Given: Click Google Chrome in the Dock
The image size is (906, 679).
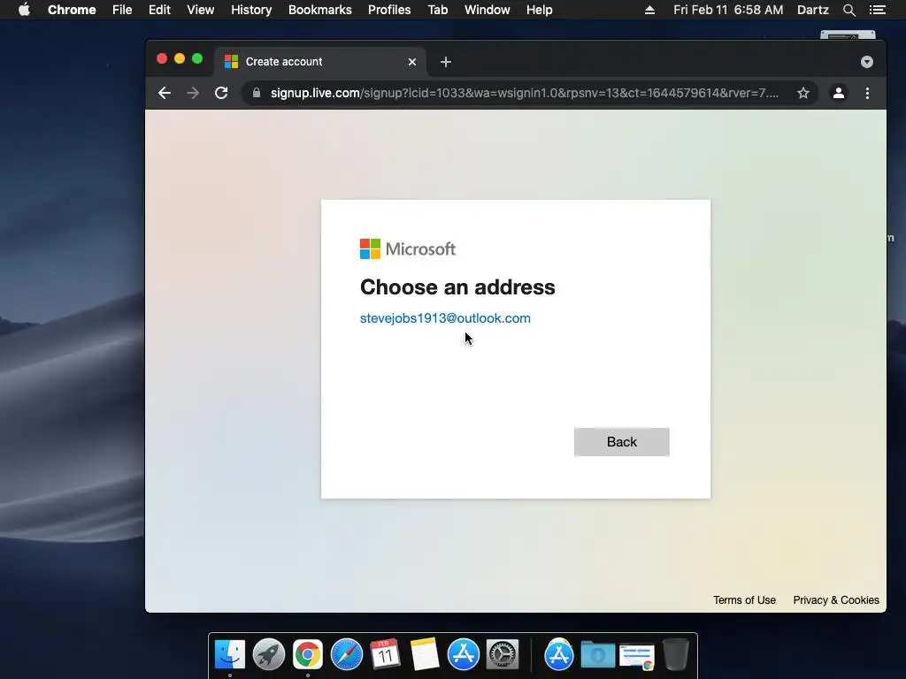Looking at the screenshot, I should point(307,655).
